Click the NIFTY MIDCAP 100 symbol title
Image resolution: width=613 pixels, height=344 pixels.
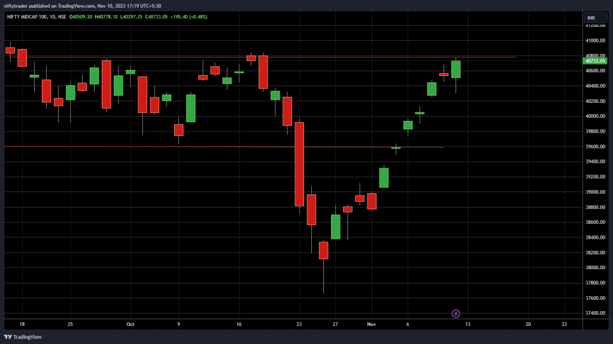point(27,17)
